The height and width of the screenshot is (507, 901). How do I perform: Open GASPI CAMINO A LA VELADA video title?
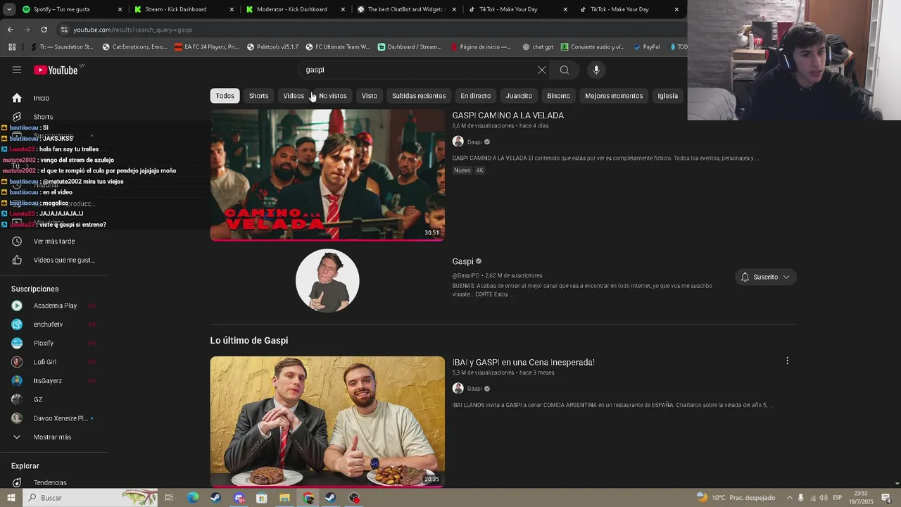pyautogui.click(x=508, y=115)
